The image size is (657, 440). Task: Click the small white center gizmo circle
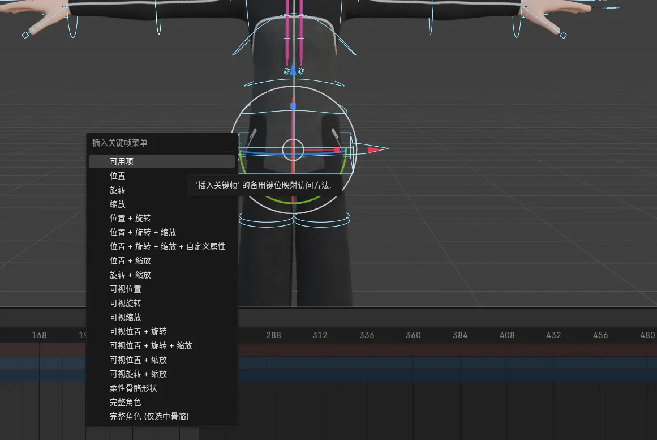(x=293, y=149)
